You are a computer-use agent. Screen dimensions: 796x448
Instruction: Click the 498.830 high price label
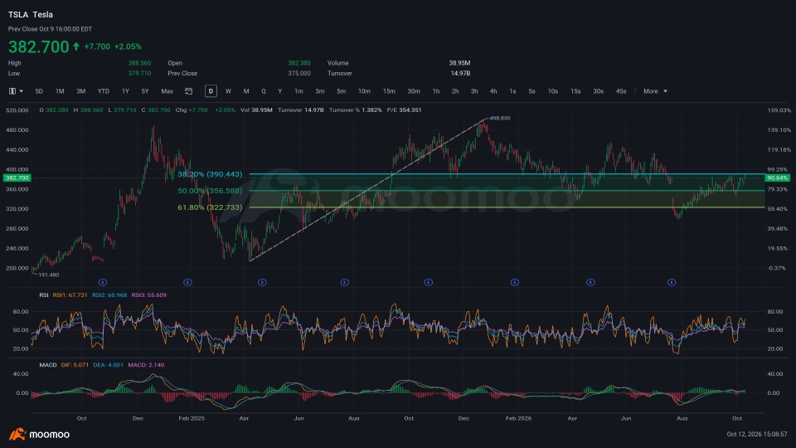click(x=500, y=118)
